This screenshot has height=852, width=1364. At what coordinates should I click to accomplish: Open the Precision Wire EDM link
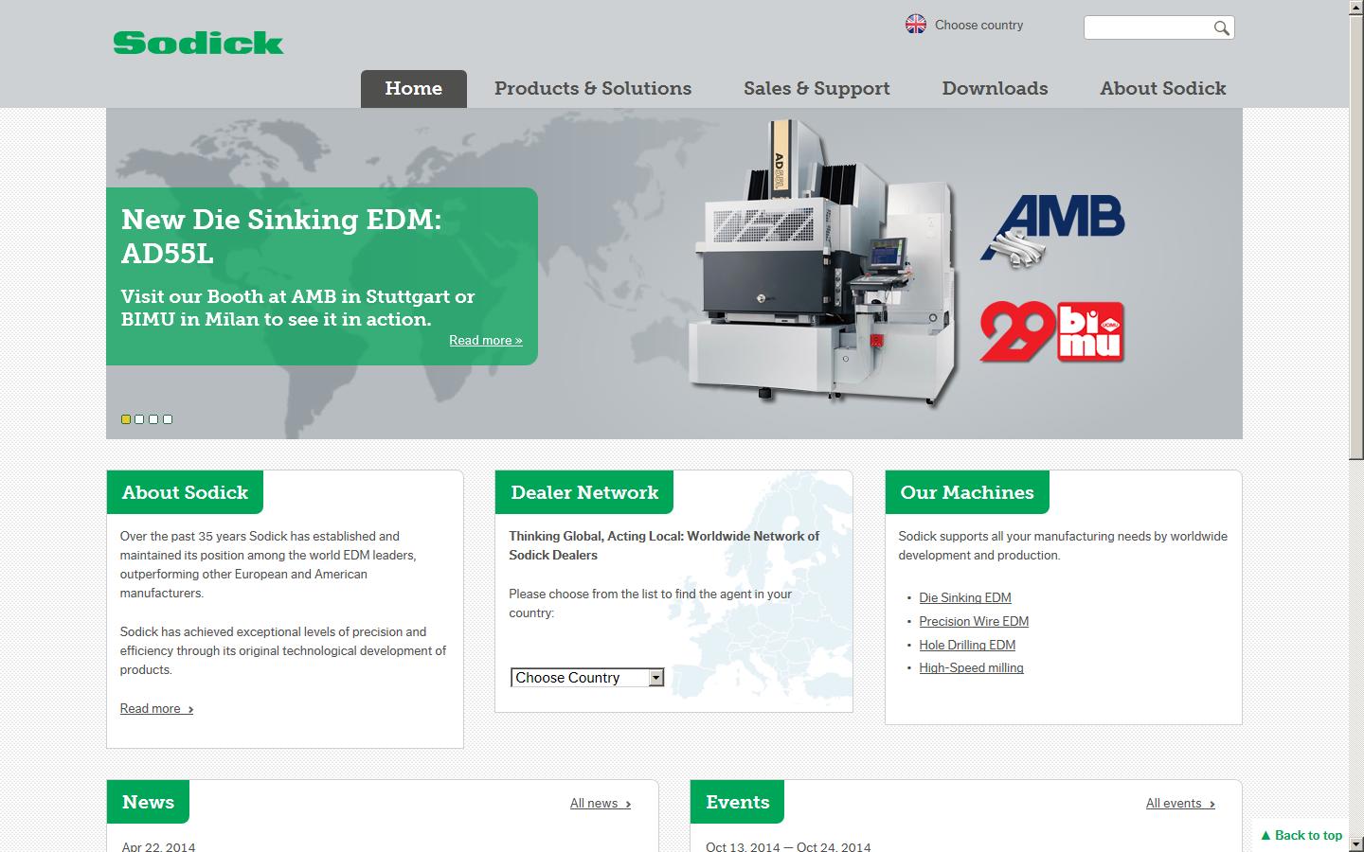pos(973,621)
